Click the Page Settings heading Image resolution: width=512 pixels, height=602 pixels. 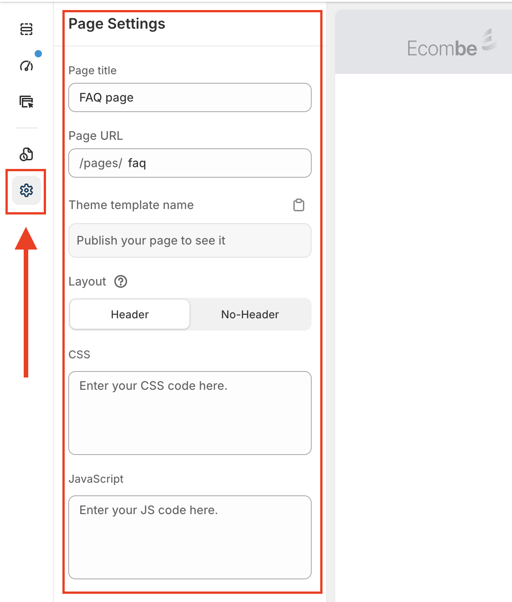(x=117, y=24)
